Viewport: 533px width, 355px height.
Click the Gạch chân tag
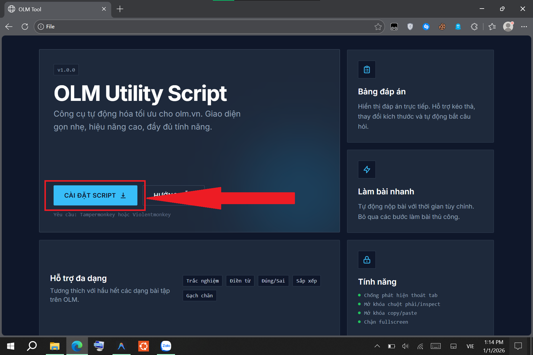[200, 295]
